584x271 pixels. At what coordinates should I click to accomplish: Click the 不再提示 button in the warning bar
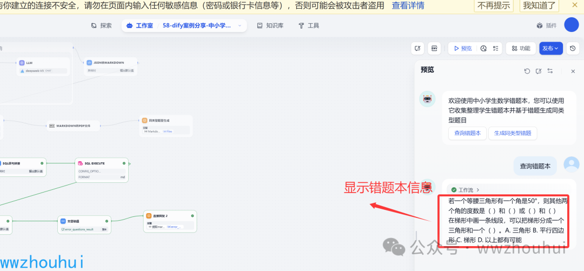494,5
